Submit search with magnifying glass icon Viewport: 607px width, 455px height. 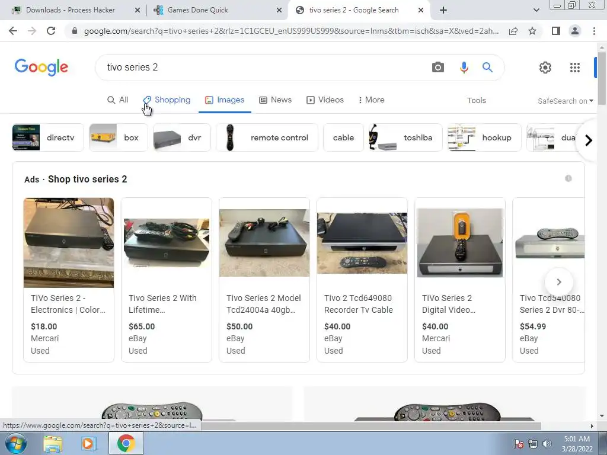pos(487,68)
